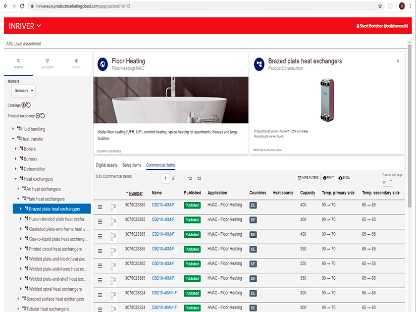
Task: Click the thumbnail icon of first table row
Action: click(113, 207)
